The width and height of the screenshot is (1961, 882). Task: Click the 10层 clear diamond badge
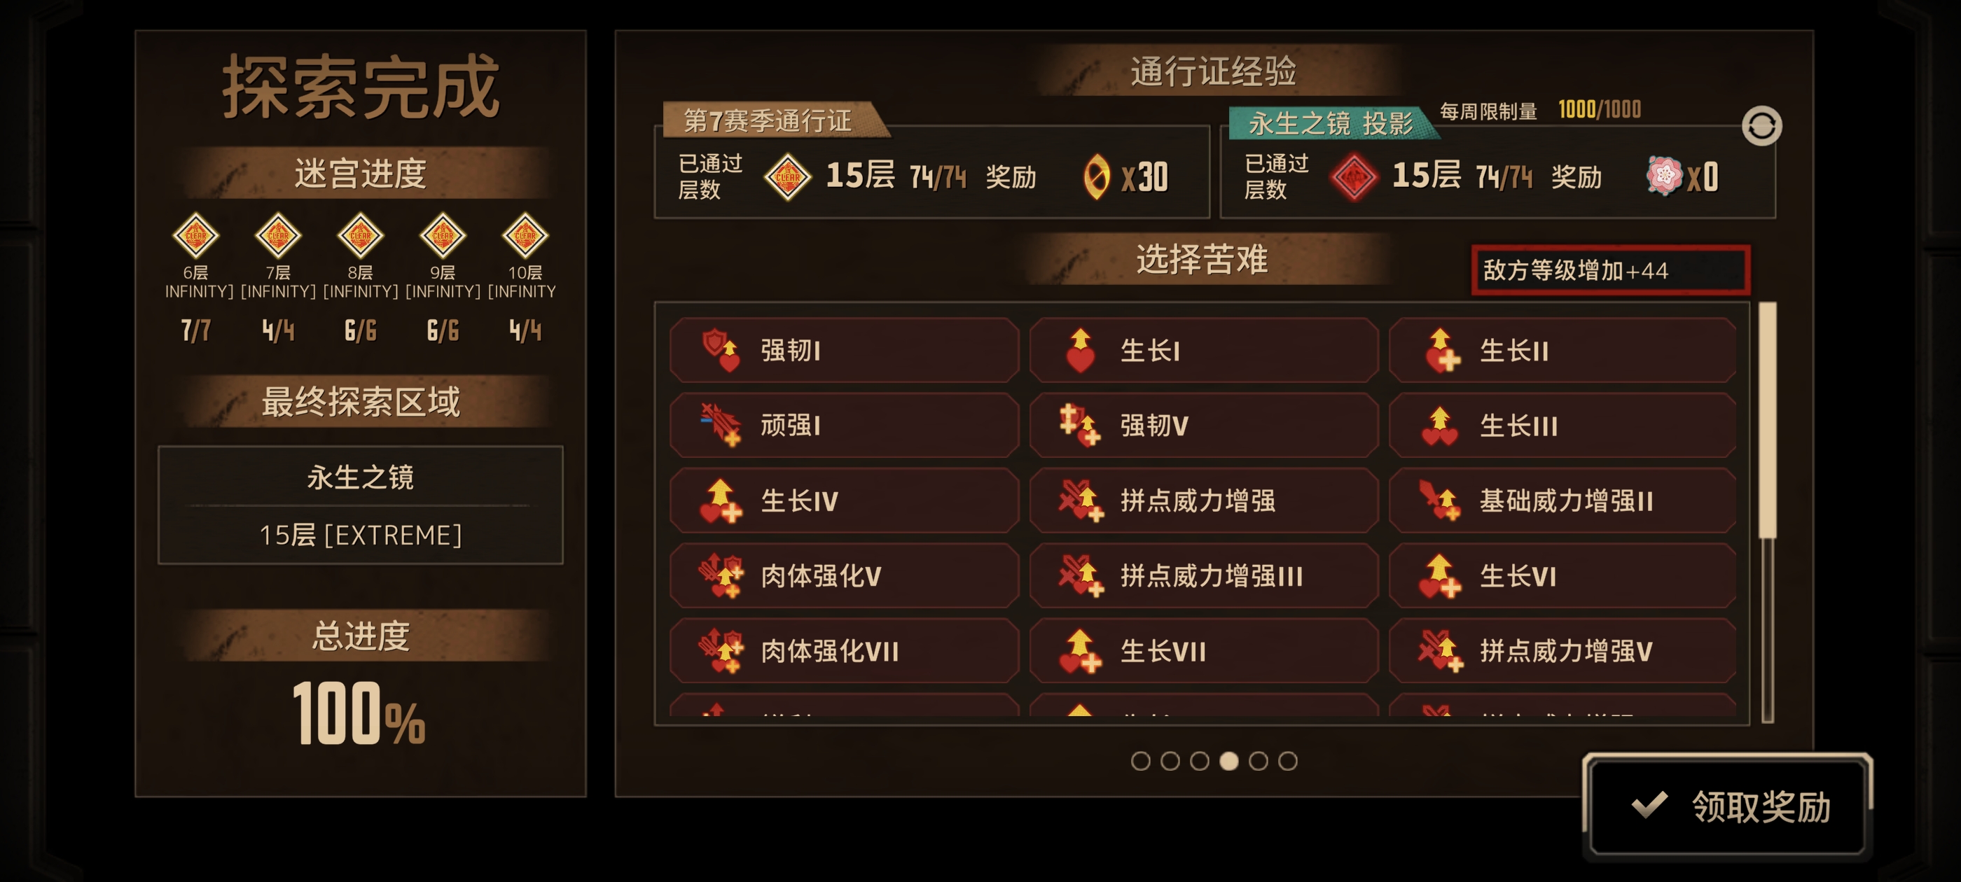click(x=525, y=235)
